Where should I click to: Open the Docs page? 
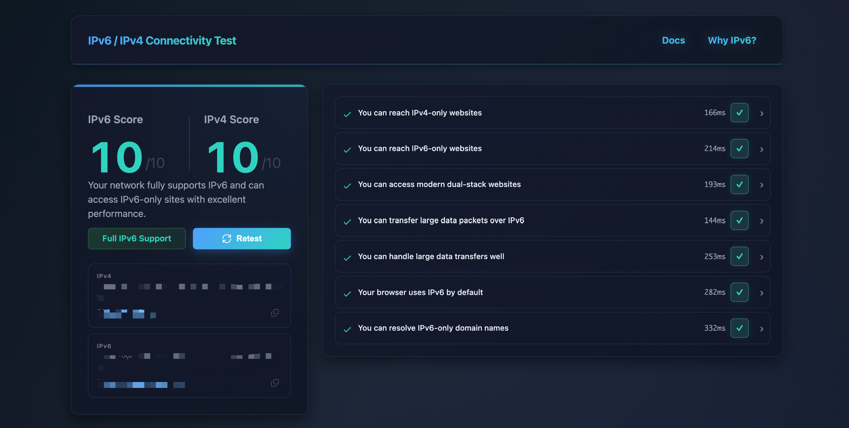(x=673, y=40)
